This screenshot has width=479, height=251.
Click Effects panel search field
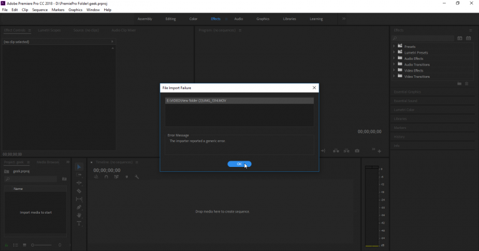423,39
